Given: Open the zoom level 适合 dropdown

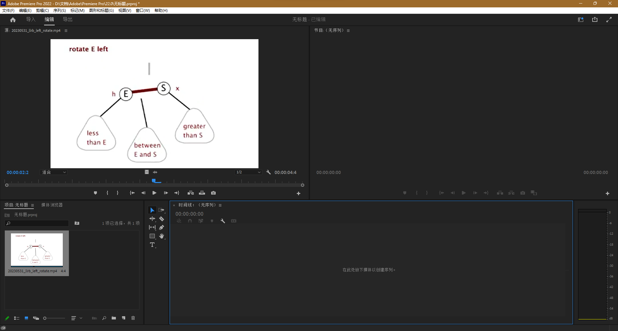Looking at the screenshot, I should (54, 172).
